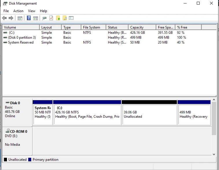Select the 39.06 GB Unallocated space block
Viewport: 219px width, 170px height.
(x=149, y=113)
